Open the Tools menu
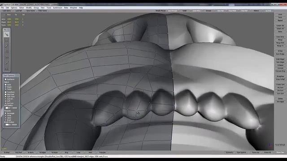The width and height of the screenshot is (287, 161). tap(49, 8)
